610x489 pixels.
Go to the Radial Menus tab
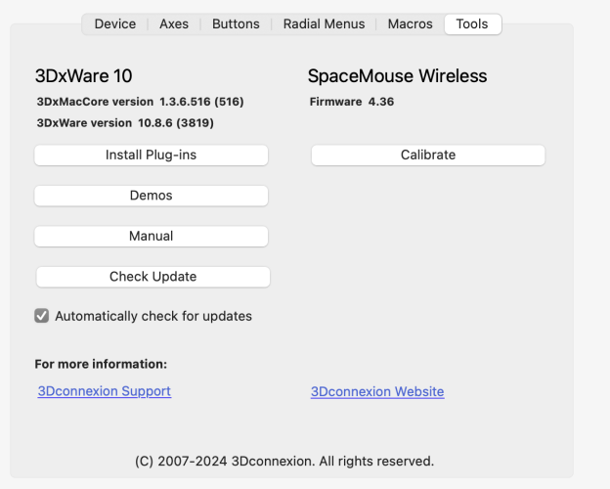click(324, 23)
